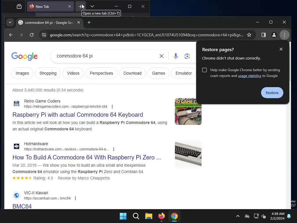The height and width of the screenshot is (223, 297).
Task: Open a new tab in Firefox window
Action: click(81, 7)
